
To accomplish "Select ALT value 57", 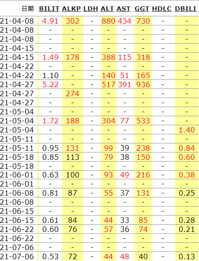I will [x=108, y=230].
